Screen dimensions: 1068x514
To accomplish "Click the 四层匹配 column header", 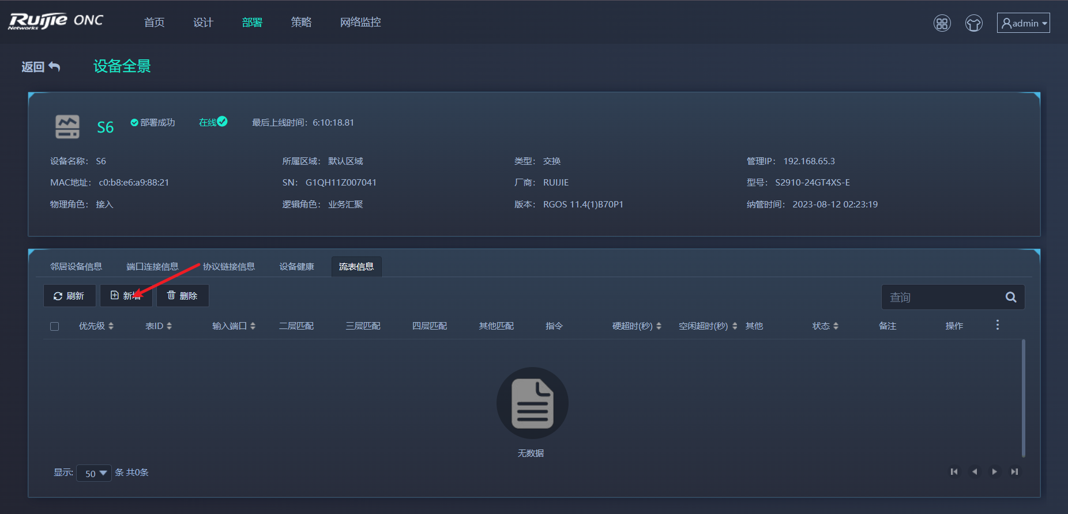I will pyautogui.click(x=430, y=326).
